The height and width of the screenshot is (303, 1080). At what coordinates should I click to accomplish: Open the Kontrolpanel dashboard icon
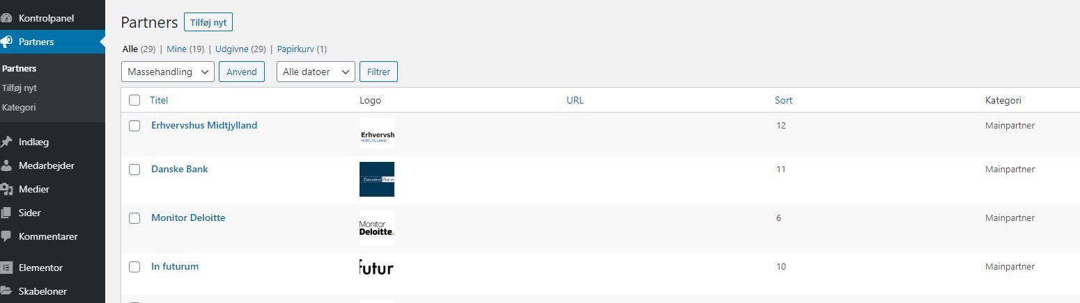[x=6, y=19]
